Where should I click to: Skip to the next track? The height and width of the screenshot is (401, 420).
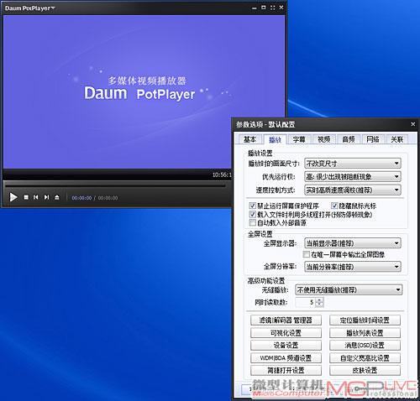pos(46,197)
